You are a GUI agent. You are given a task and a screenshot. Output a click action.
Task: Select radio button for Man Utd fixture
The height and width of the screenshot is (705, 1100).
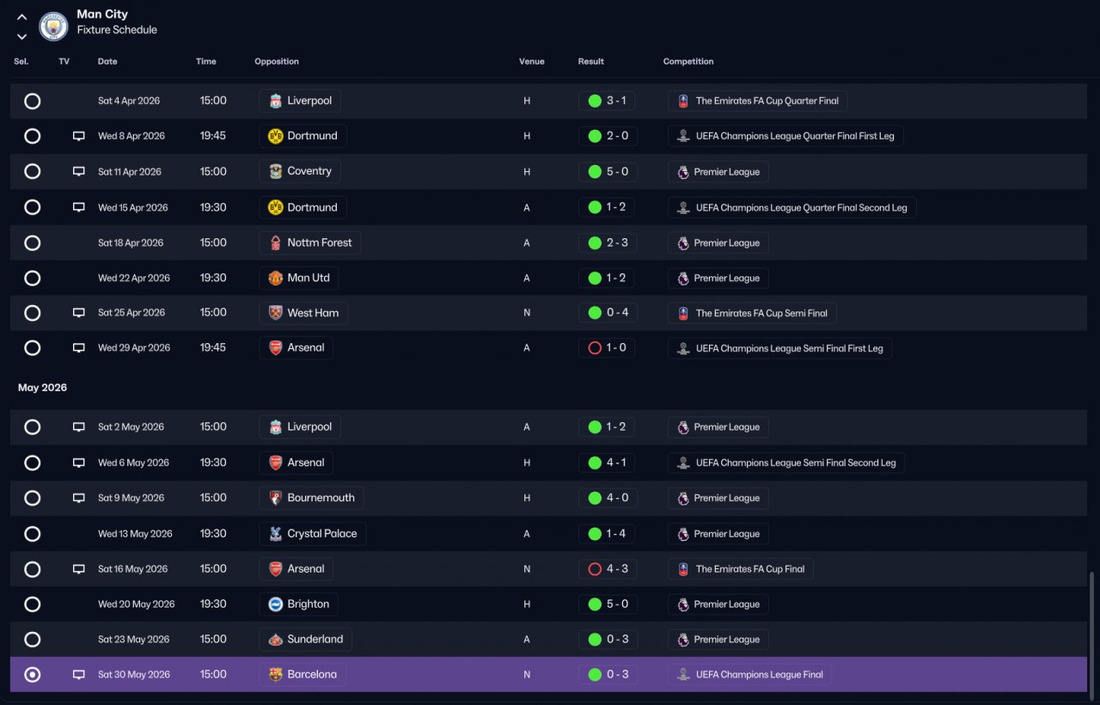[33, 278]
